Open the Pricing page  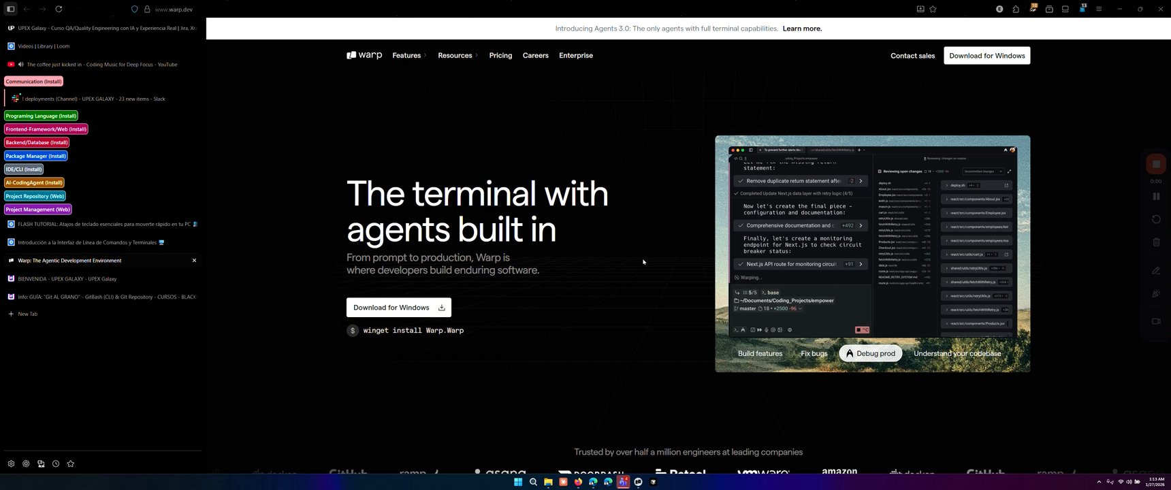pos(500,55)
